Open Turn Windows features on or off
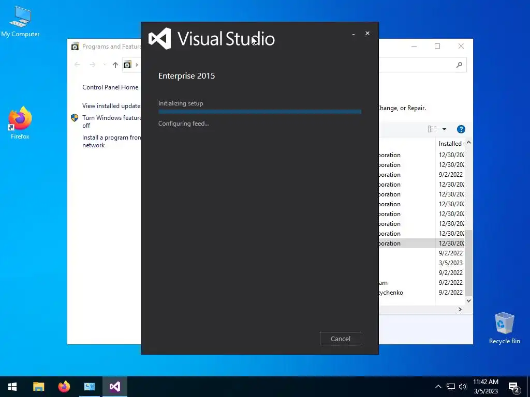Image resolution: width=530 pixels, height=397 pixels. coord(111,121)
